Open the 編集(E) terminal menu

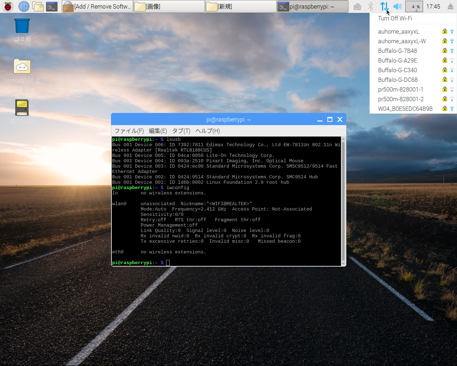(158, 131)
